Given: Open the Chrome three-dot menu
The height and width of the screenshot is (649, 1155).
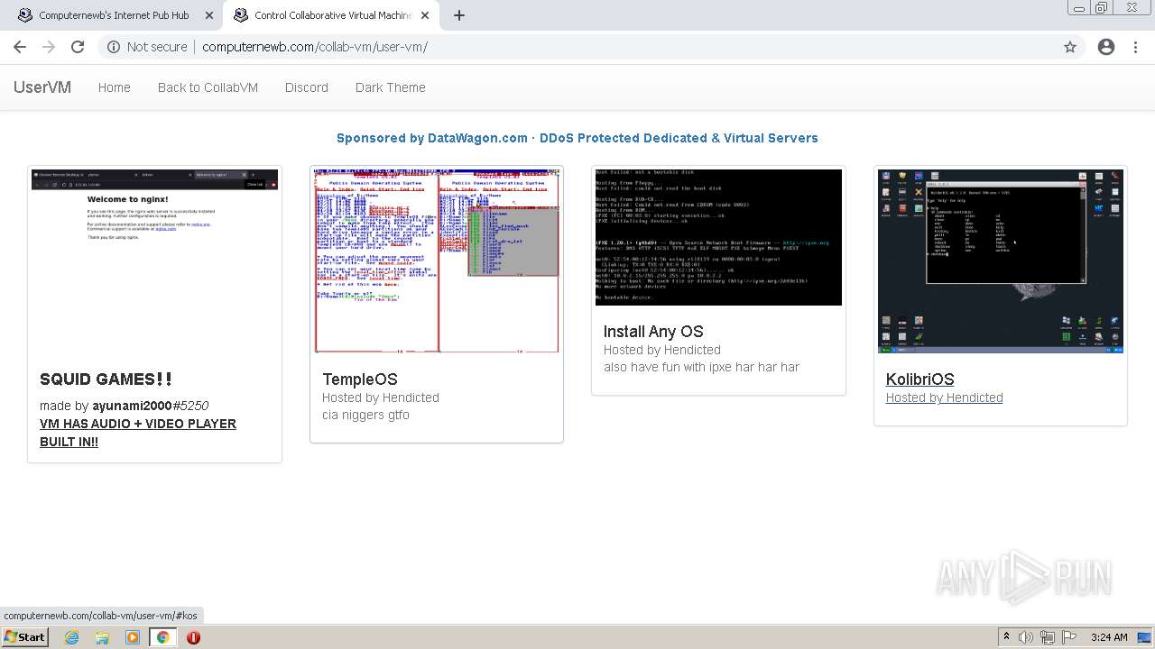Looking at the screenshot, I should pos(1135,47).
